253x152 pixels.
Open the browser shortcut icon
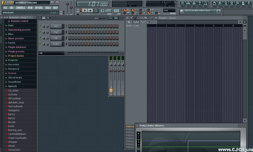pyautogui.click(x=200, y=3)
